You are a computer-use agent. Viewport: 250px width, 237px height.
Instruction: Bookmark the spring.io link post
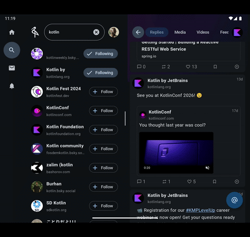[215, 67]
